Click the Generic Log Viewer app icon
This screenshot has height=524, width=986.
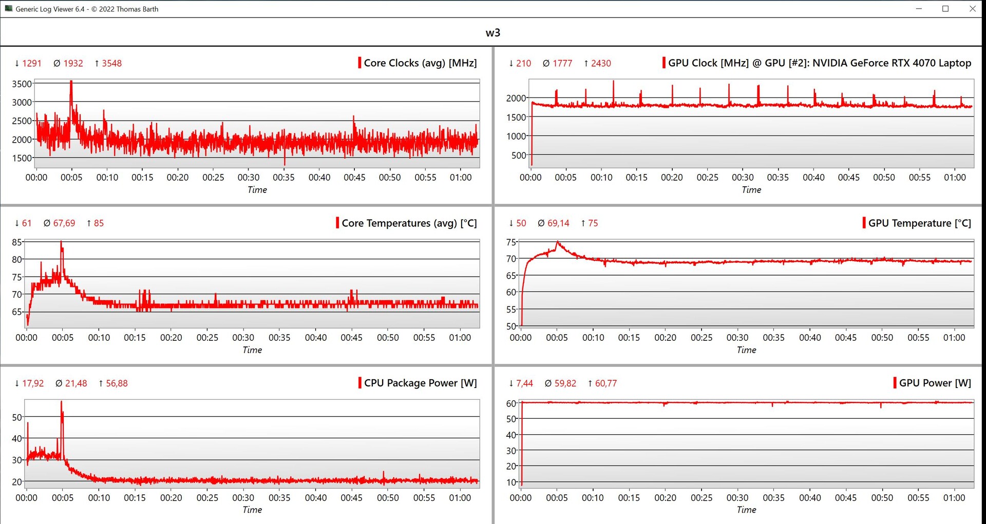[8, 9]
